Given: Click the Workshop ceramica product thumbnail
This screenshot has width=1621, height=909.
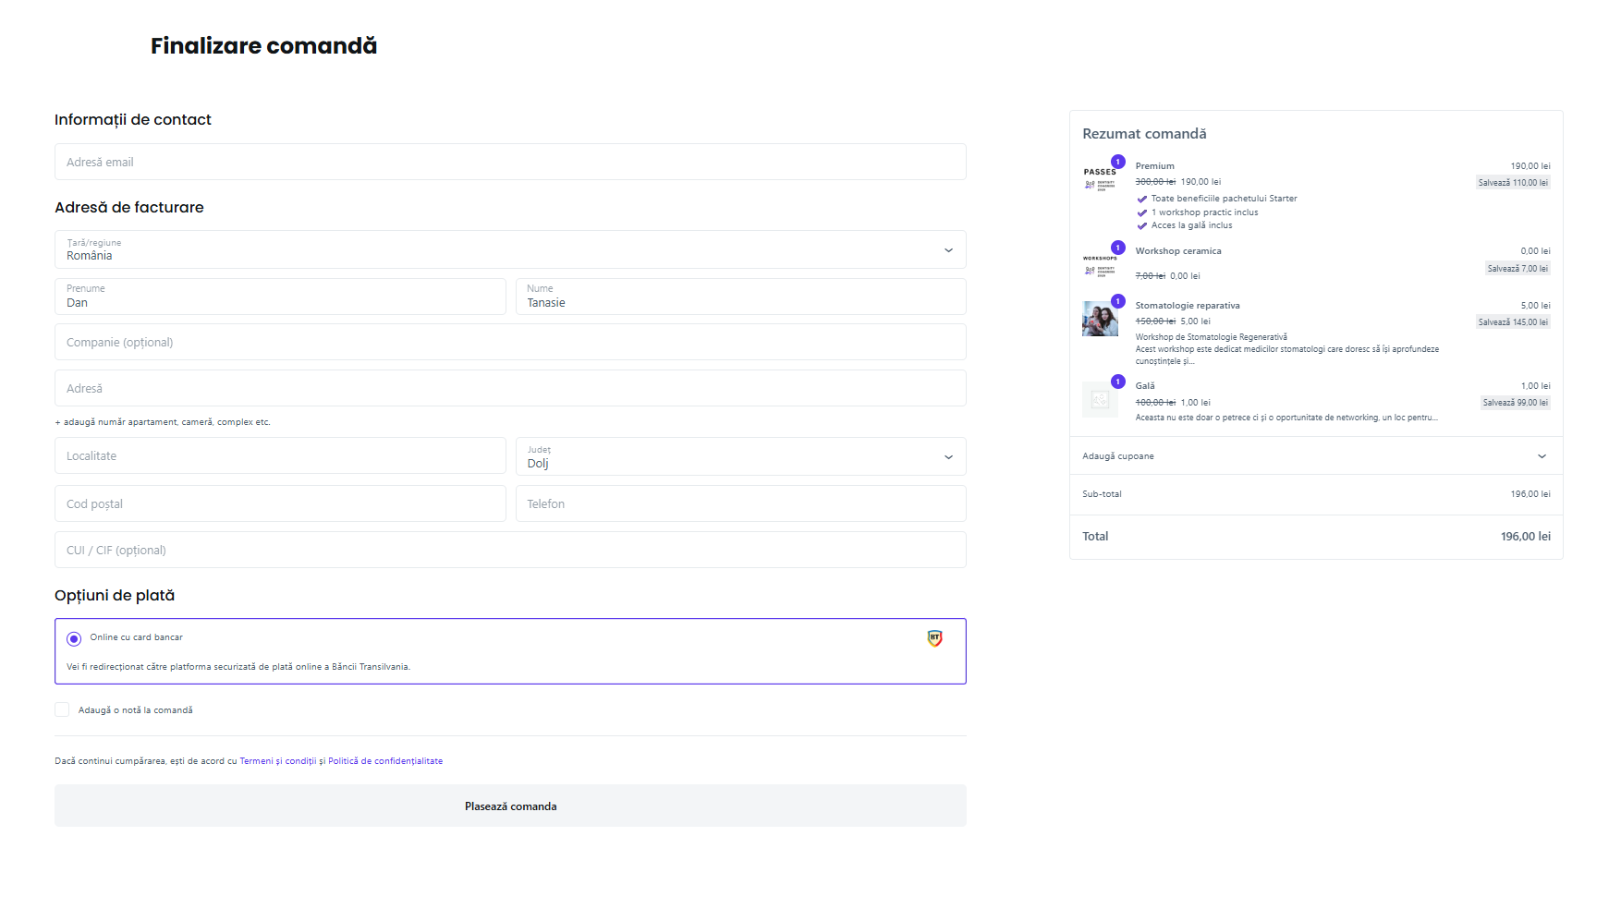Looking at the screenshot, I should point(1100,264).
